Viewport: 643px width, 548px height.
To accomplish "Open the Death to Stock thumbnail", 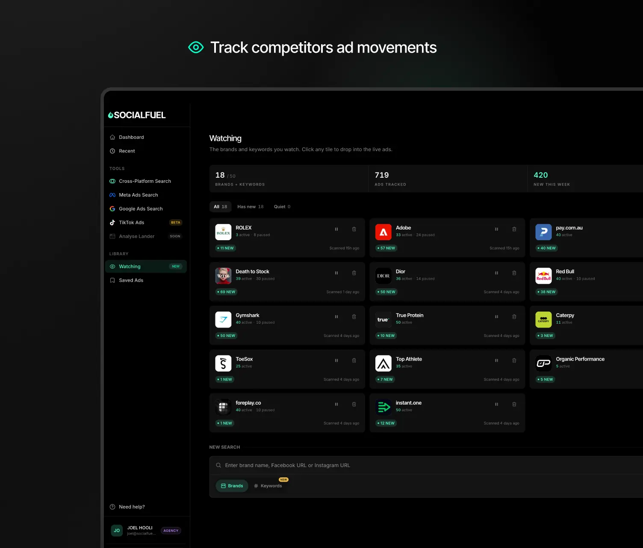I will point(223,276).
